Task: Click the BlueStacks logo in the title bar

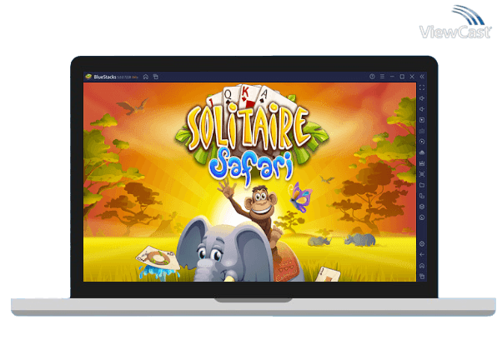Action: point(88,77)
